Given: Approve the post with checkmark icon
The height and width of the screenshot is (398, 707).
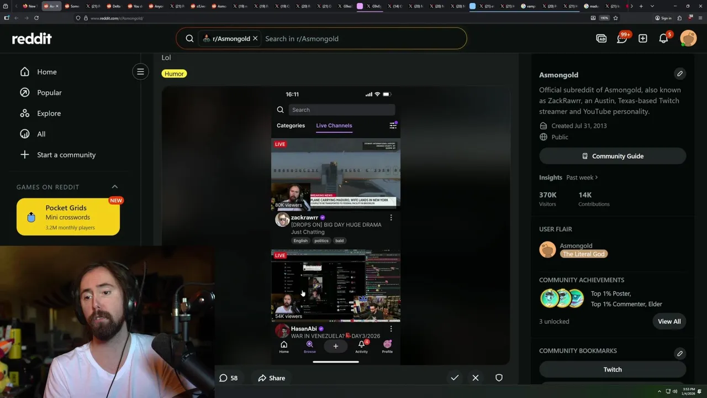Looking at the screenshot, I should tap(455, 378).
